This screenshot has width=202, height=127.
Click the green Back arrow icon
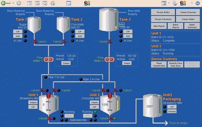coord(3,3)
